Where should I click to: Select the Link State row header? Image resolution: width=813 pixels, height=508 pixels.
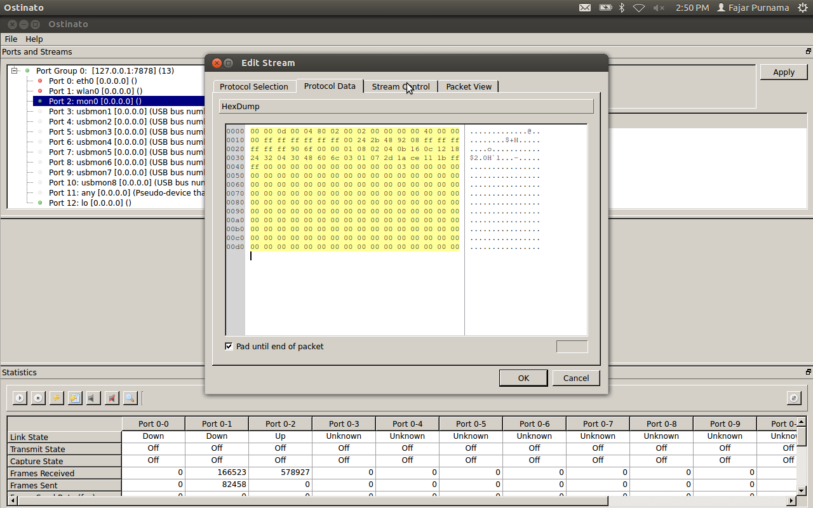[x=64, y=437]
